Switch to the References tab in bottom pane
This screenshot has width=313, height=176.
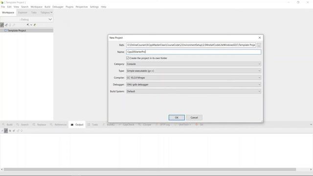[58, 125]
